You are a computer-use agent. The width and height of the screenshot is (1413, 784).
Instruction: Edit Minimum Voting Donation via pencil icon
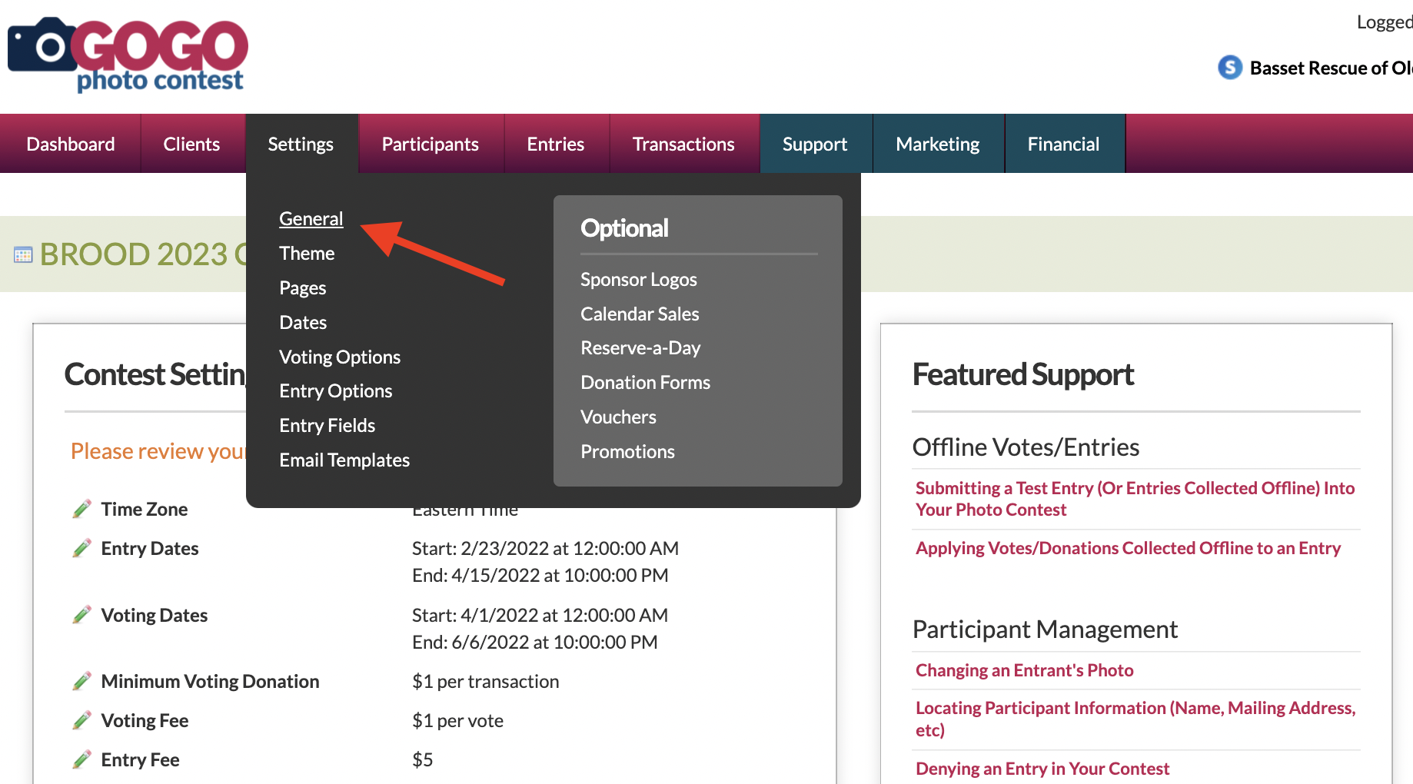(x=81, y=681)
